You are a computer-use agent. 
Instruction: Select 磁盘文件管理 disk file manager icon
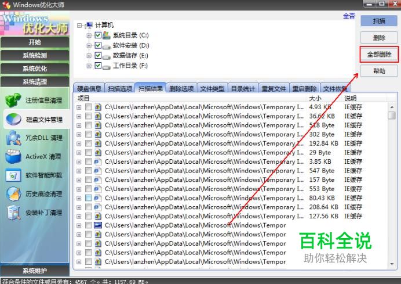click(x=13, y=120)
